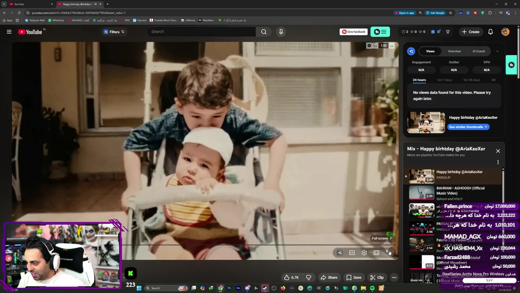Collapse the vidIQ panel with chevron

pos(497,51)
